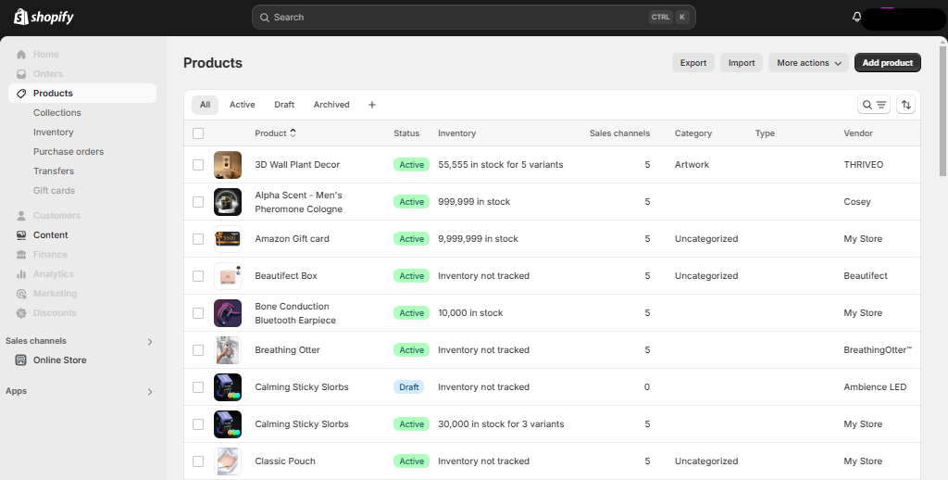Expand the Sales channels section
The width and height of the screenshot is (948, 480).
pyautogui.click(x=150, y=341)
